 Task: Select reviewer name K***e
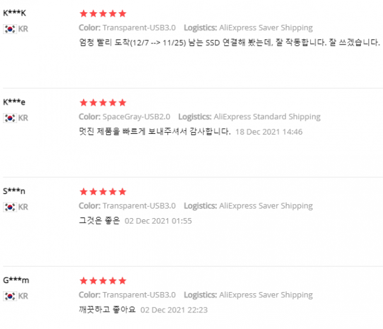tap(14, 102)
